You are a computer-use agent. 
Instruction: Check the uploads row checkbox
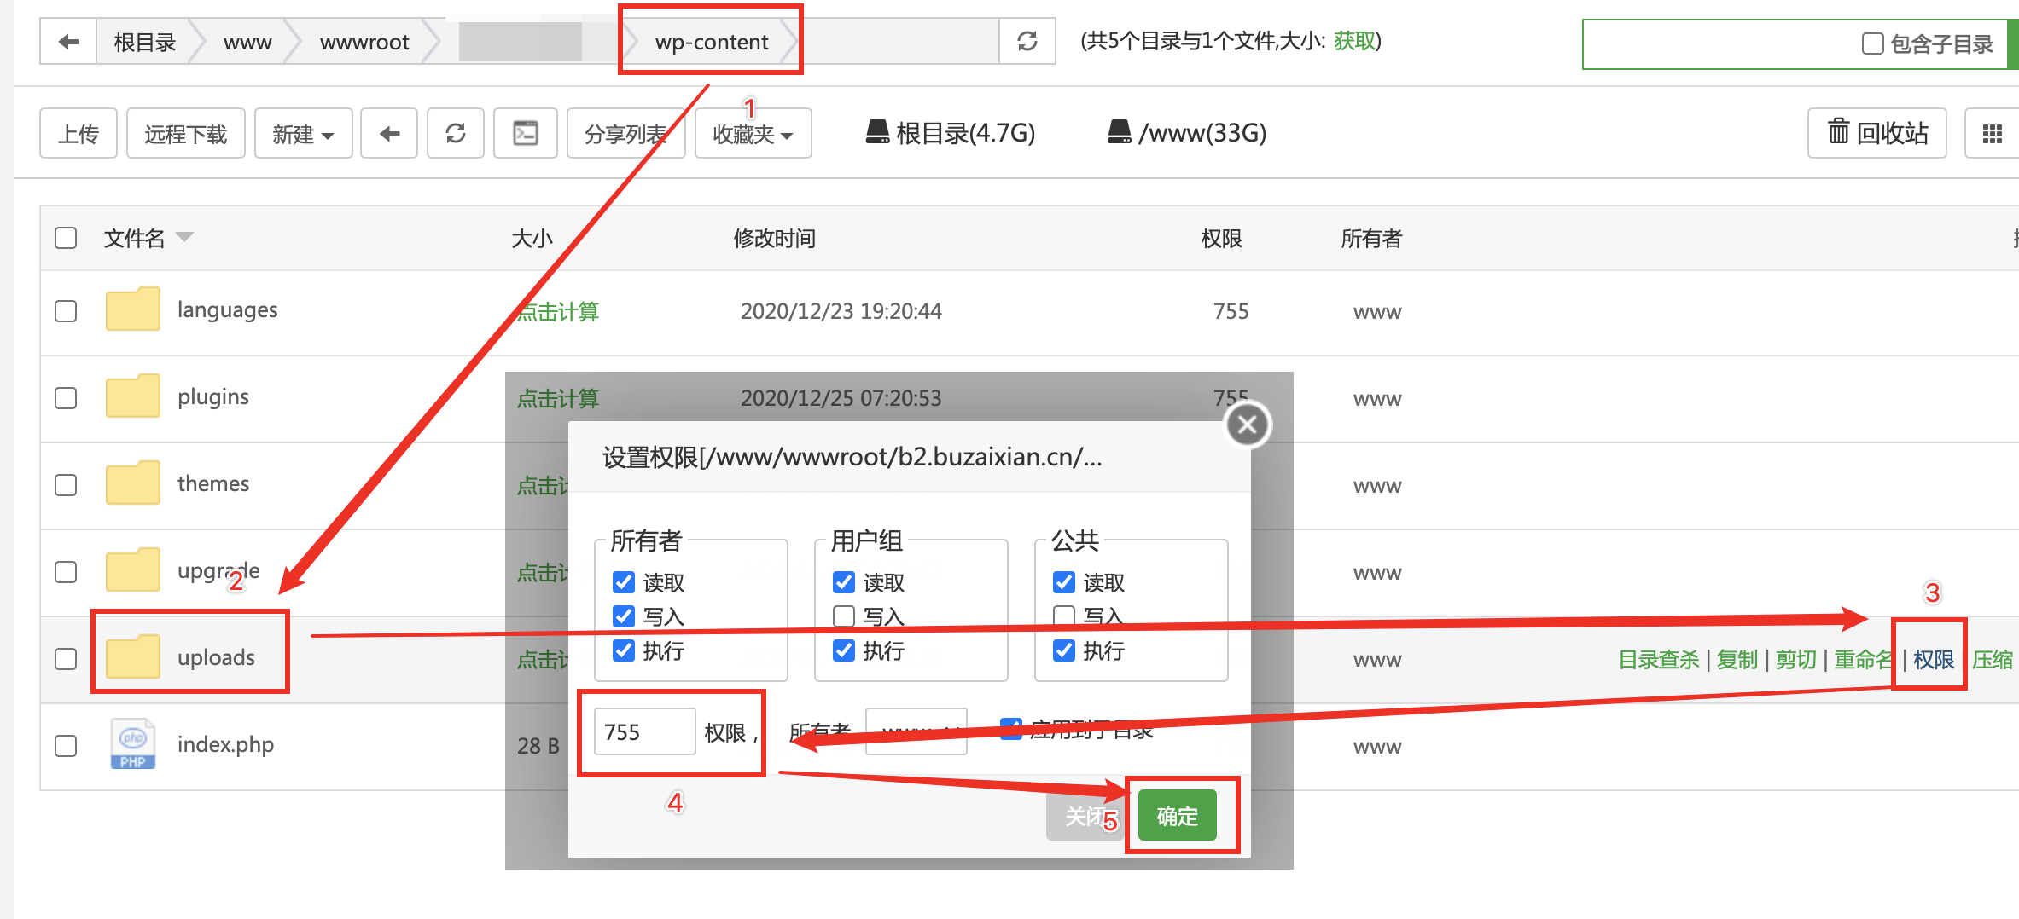[66, 659]
